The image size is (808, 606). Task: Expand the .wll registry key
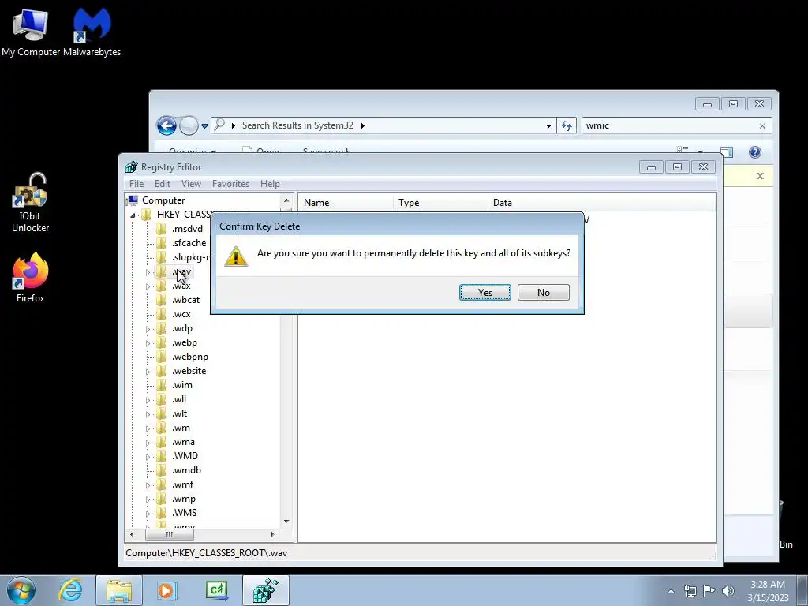tap(148, 400)
